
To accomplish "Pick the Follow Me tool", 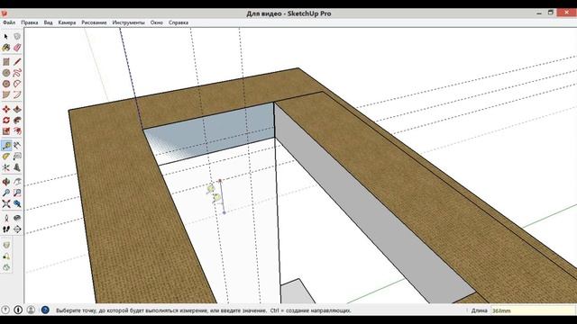I will point(17,120).
